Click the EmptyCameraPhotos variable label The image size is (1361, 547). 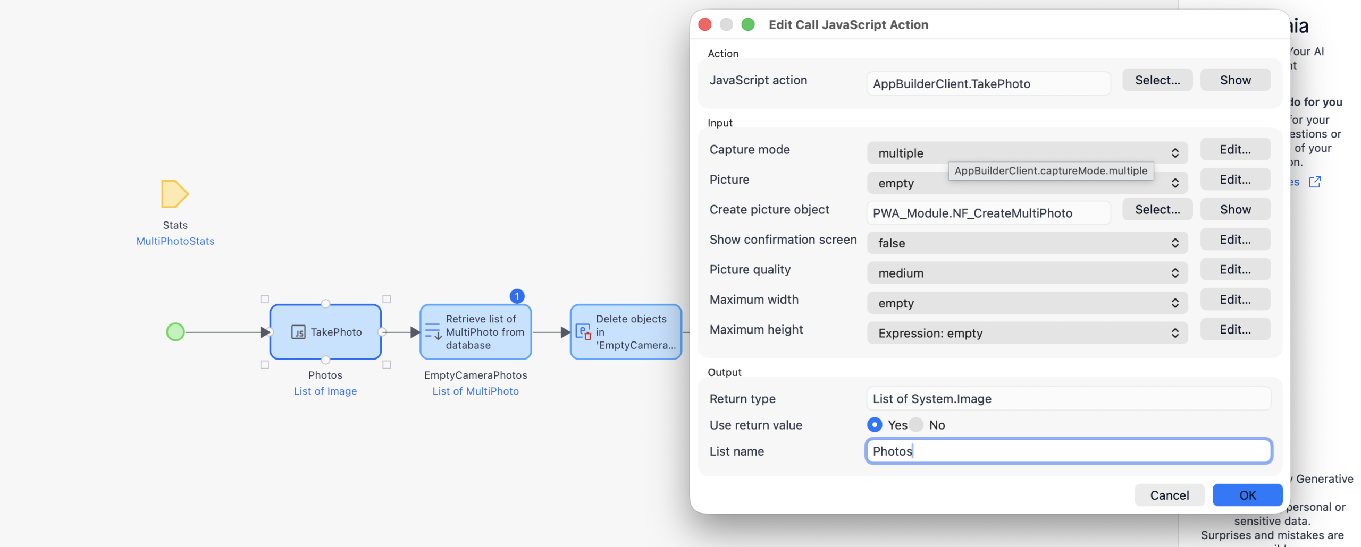475,375
